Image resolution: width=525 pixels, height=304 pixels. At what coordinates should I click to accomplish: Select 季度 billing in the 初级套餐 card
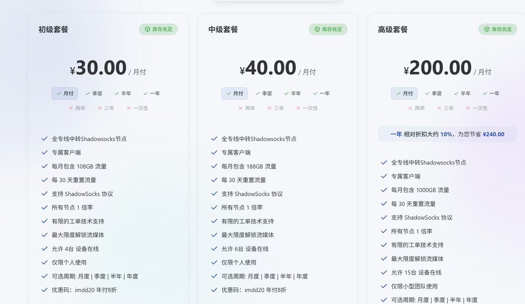click(94, 93)
